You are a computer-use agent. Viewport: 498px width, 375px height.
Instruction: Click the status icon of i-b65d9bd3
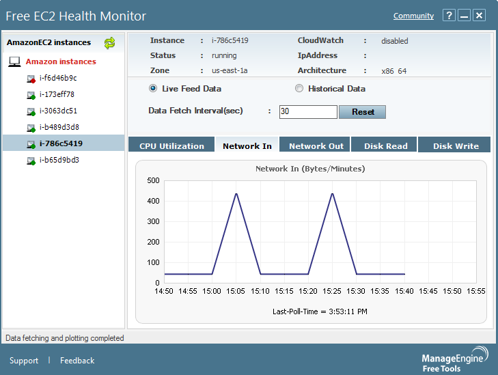(x=31, y=161)
